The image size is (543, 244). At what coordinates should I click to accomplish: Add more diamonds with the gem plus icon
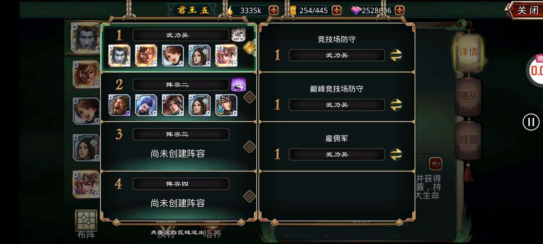pyautogui.click(x=399, y=11)
